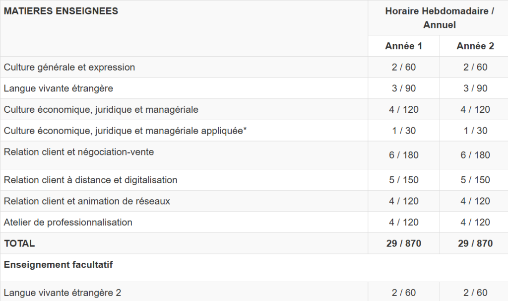Screen dimensions: 508x301
Task: Click the "Horaire Hebdomadaire / Annuel" header
Action: tap(439, 18)
